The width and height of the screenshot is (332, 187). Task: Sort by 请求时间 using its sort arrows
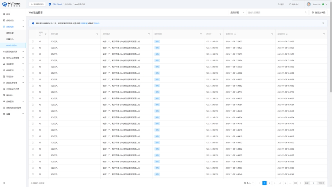[x=235, y=34]
